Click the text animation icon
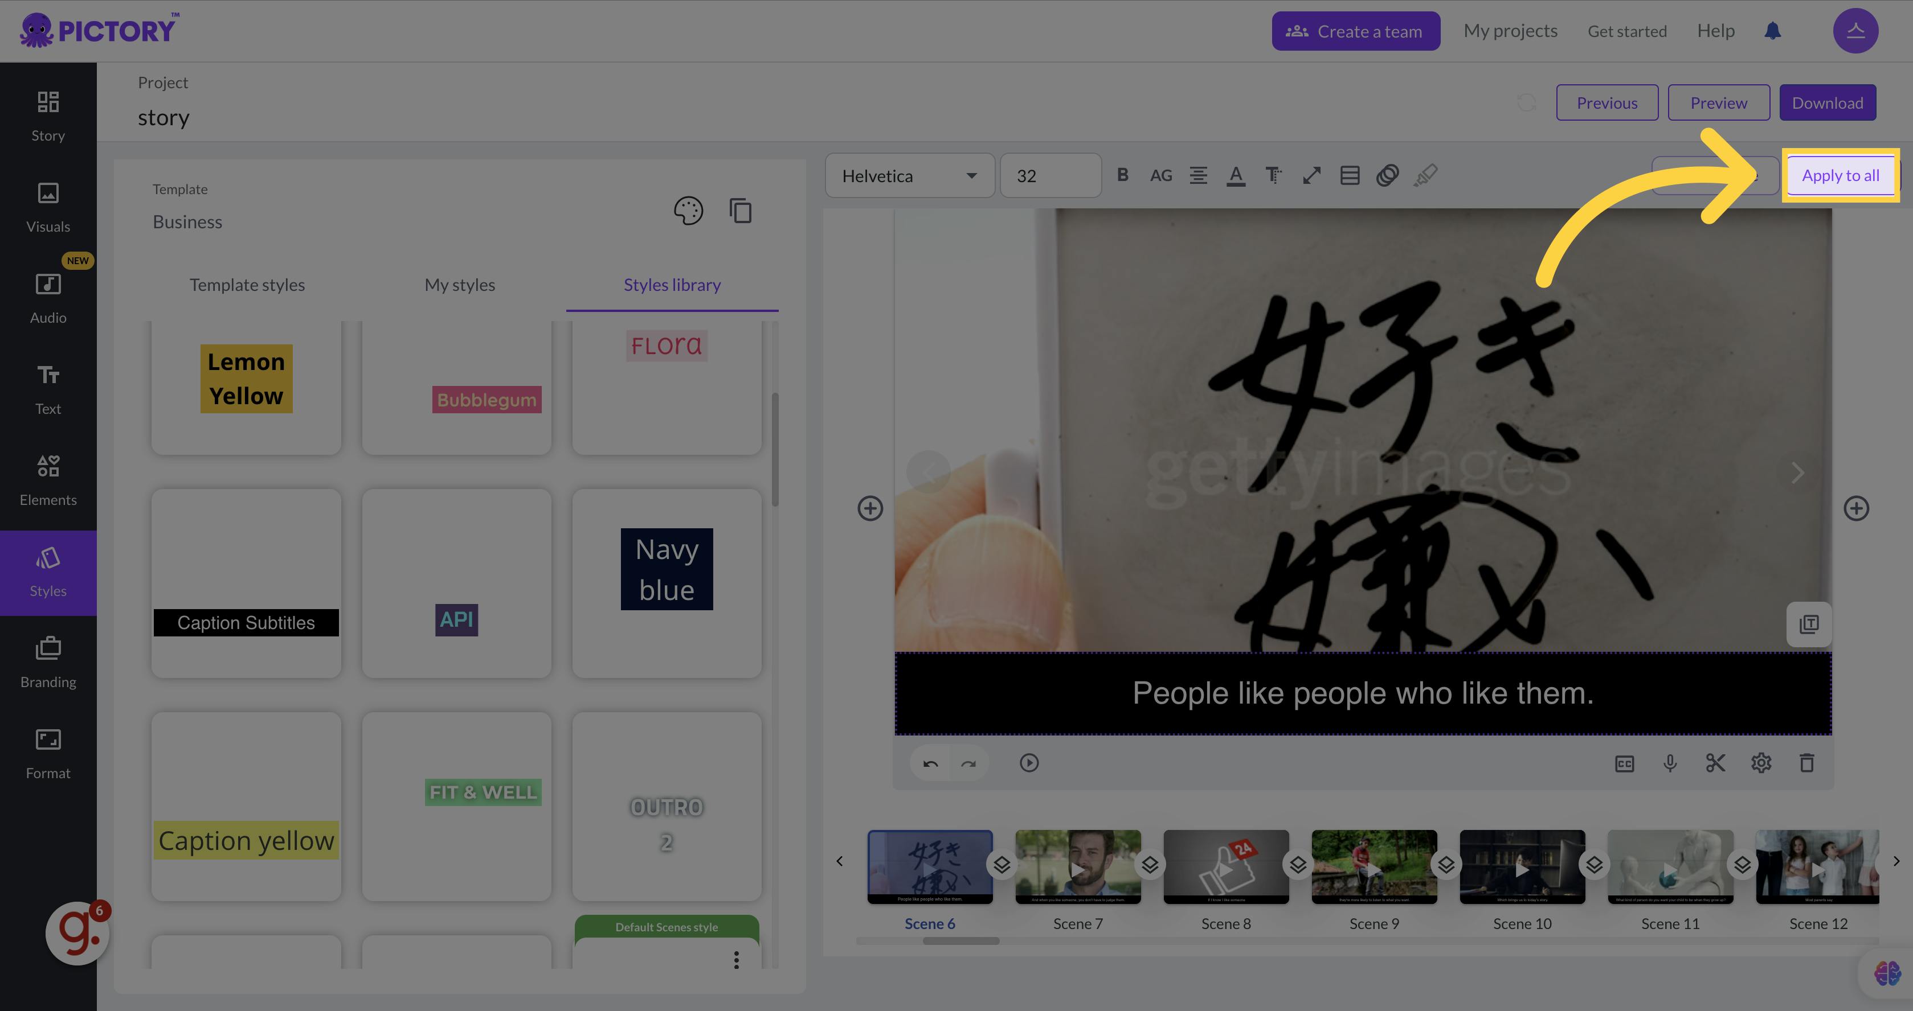The image size is (1913, 1011). click(x=1387, y=175)
